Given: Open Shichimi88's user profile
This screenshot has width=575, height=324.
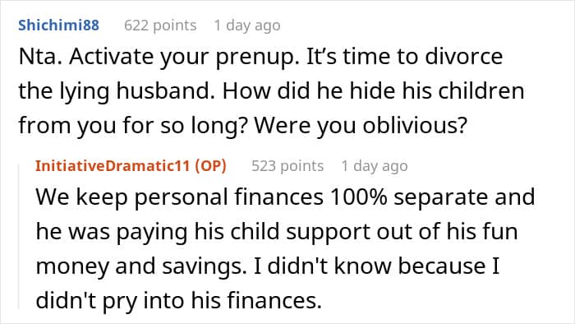Looking at the screenshot, I should coord(58,25).
